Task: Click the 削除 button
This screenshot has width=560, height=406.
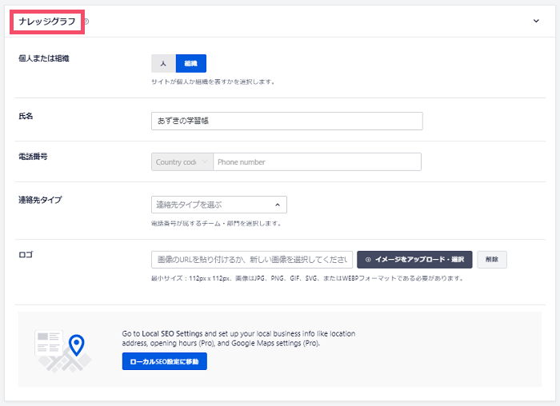Action: click(492, 260)
